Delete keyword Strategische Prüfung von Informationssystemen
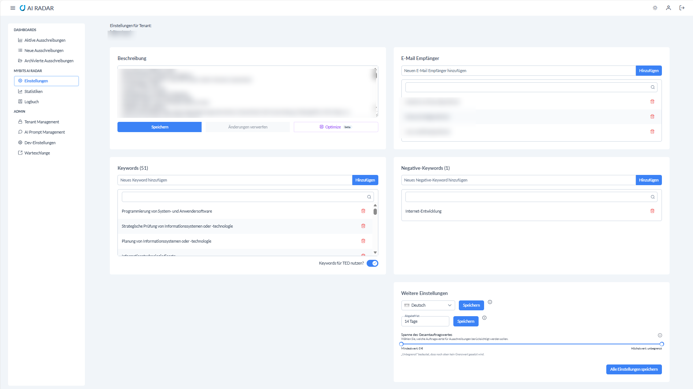 [x=363, y=226]
